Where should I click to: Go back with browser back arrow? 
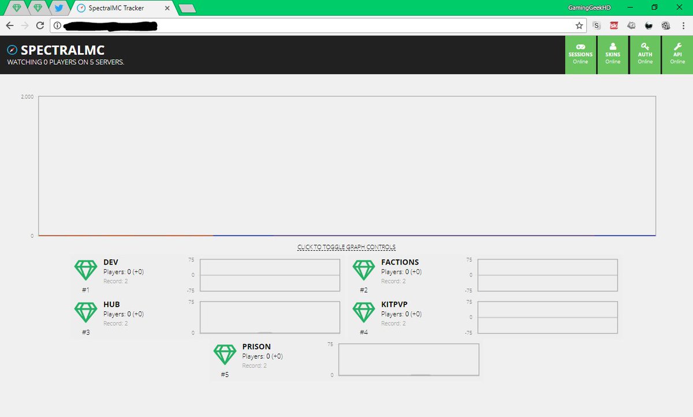[10, 25]
